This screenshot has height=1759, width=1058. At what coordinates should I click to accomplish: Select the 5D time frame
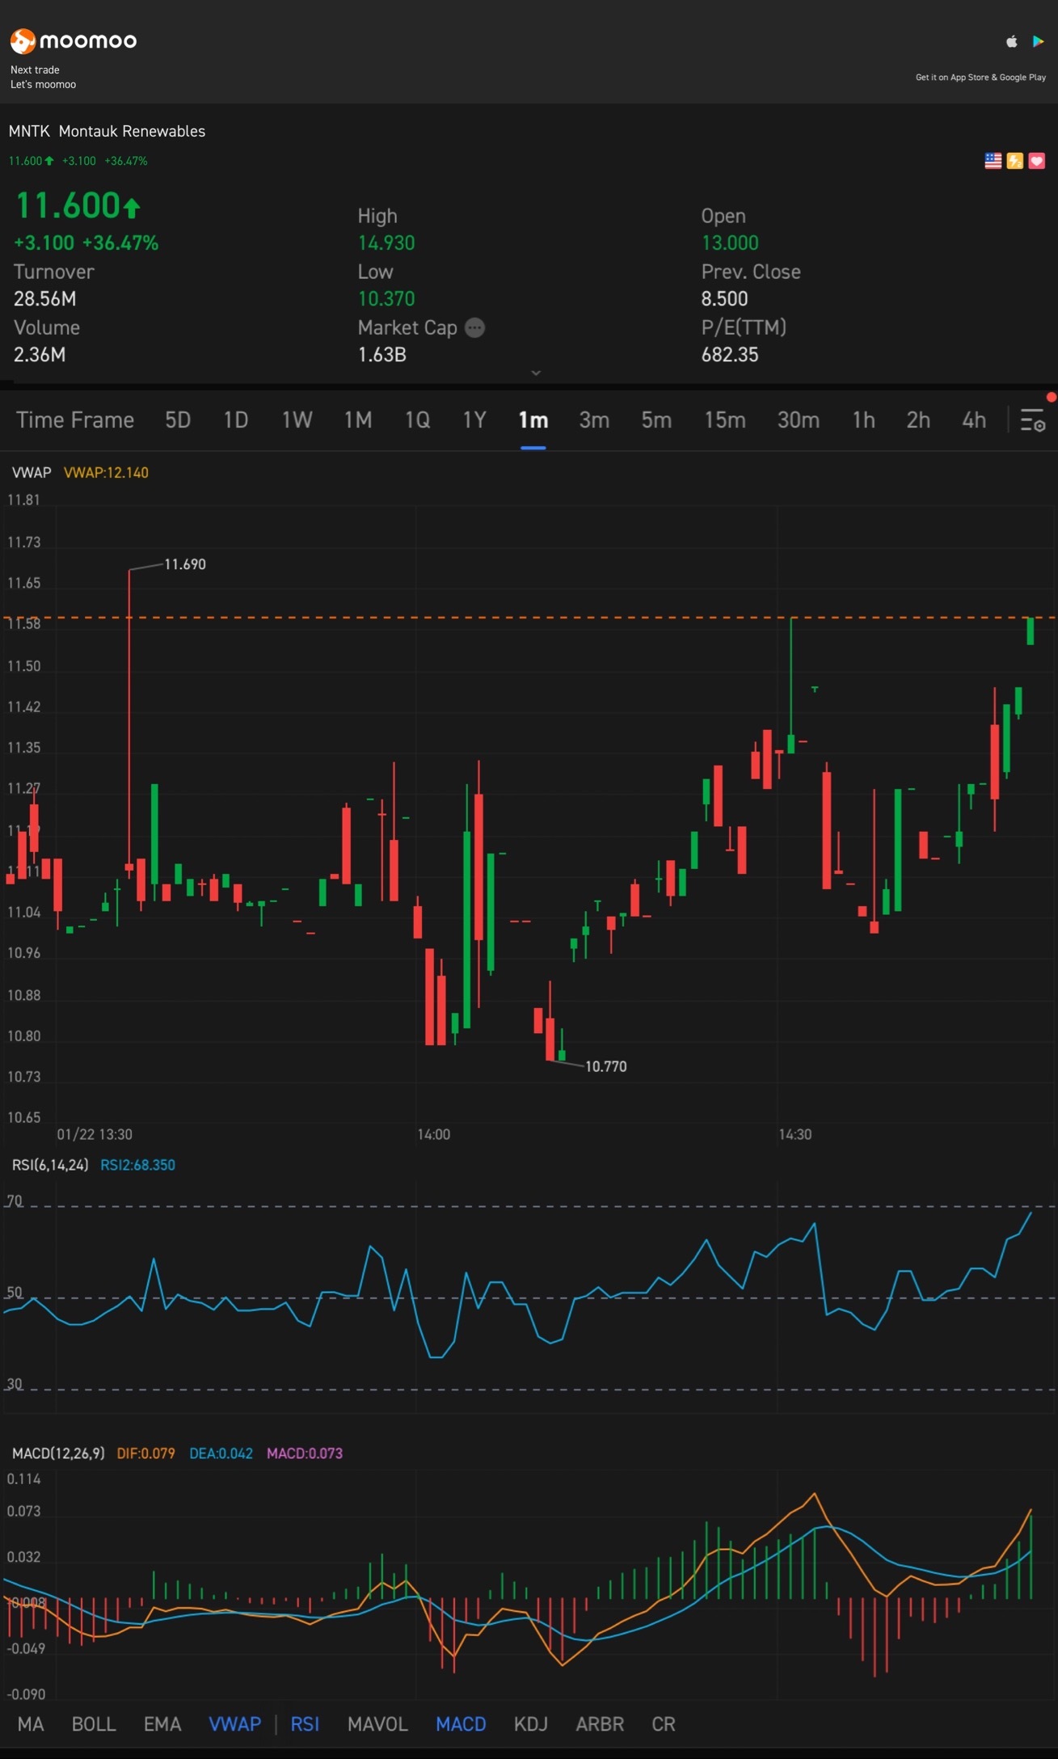(x=178, y=420)
